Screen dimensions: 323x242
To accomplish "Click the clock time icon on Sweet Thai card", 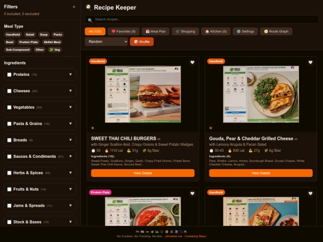I will coord(93,151).
